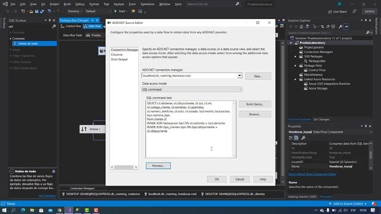381x214 pixels.
Task: Click OK in the ADO.NET Source Editor
Action: [217, 180]
